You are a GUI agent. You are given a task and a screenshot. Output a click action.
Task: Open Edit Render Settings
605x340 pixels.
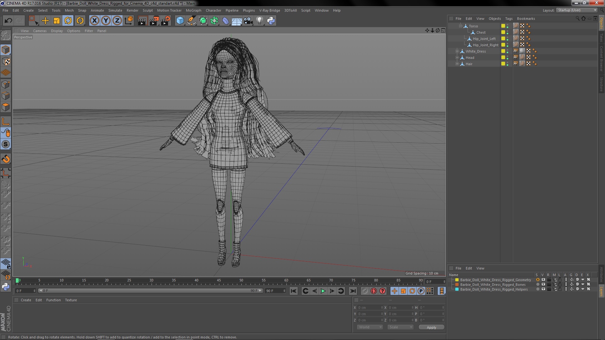pyautogui.click(x=166, y=21)
